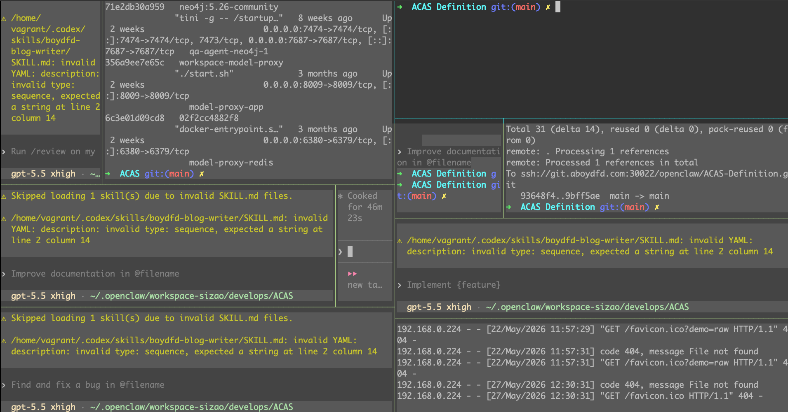Screen dimensions: 788x412
Task: Click the yellow ✗ next to the top-right prompt cursor
Action: tap(548, 7)
